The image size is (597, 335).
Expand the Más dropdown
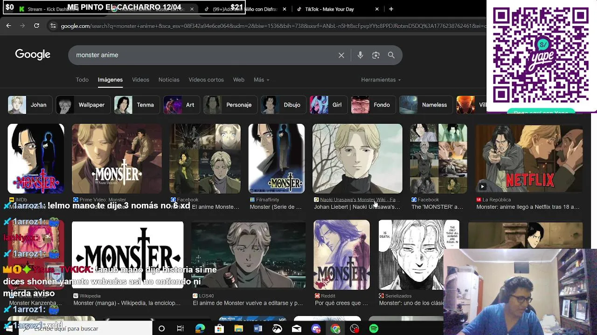pyautogui.click(x=261, y=80)
